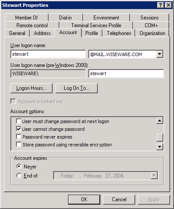Open the Logon Hours dialog

[31, 88]
